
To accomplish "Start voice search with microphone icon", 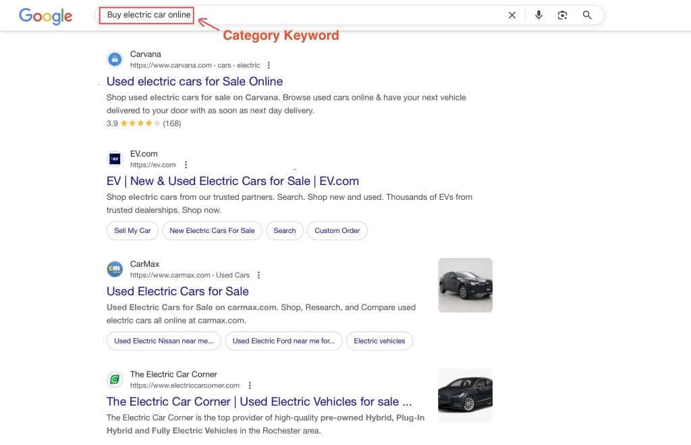I will (x=538, y=16).
